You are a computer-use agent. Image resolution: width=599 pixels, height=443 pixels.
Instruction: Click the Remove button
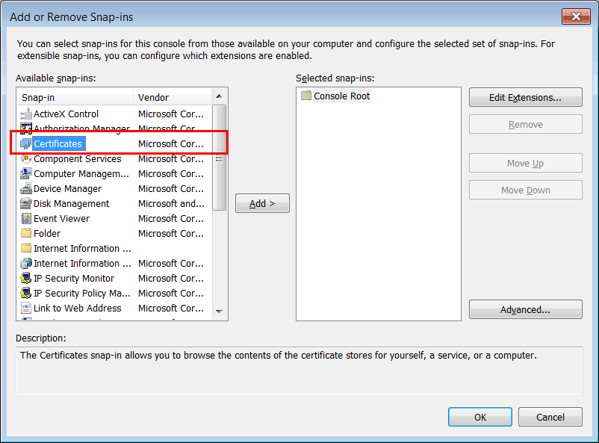(x=525, y=124)
